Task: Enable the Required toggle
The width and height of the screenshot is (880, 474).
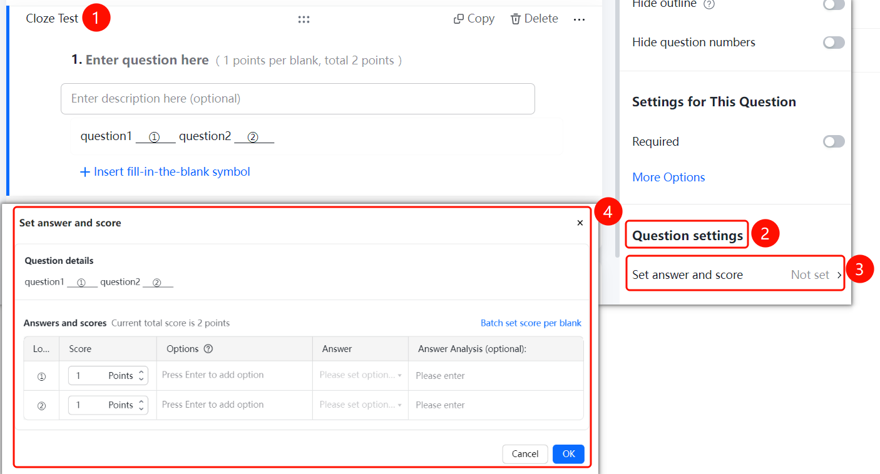Action: (834, 141)
